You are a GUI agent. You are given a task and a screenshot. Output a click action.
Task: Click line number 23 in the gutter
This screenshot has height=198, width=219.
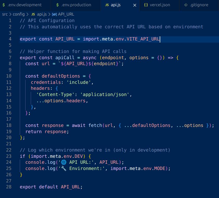pyautogui.click(x=9, y=156)
